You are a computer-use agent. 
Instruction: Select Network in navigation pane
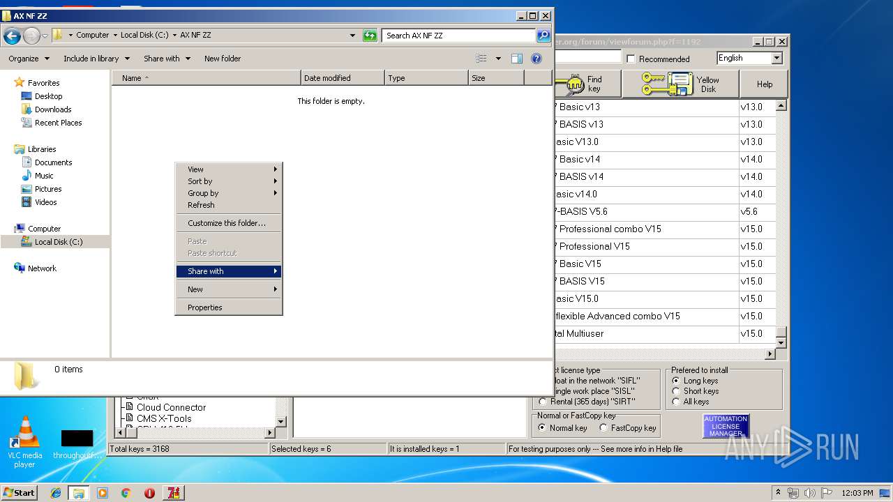[x=42, y=268]
